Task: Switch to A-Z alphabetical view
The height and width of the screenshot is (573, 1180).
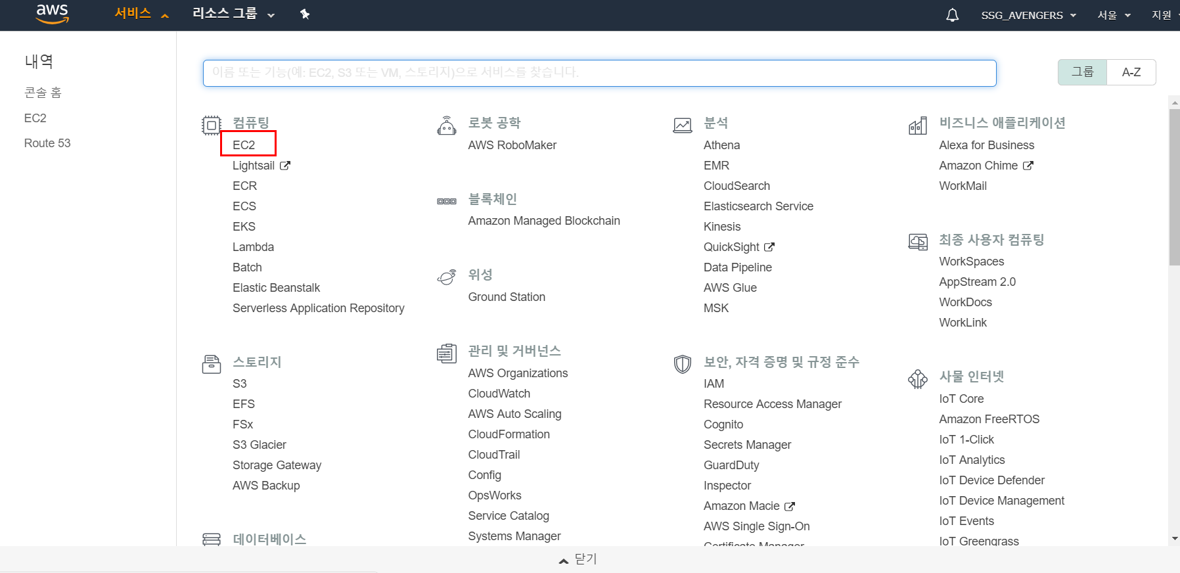Action: click(x=1131, y=72)
